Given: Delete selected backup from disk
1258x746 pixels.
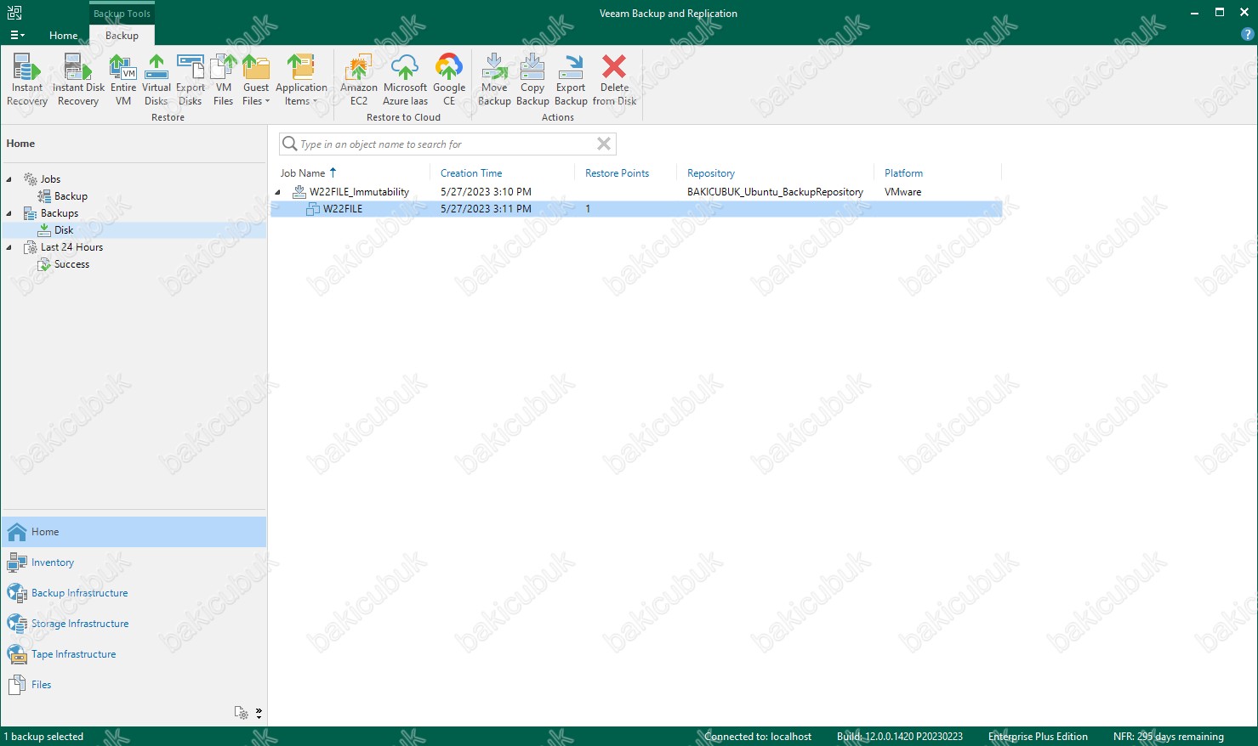Looking at the screenshot, I should (614, 80).
